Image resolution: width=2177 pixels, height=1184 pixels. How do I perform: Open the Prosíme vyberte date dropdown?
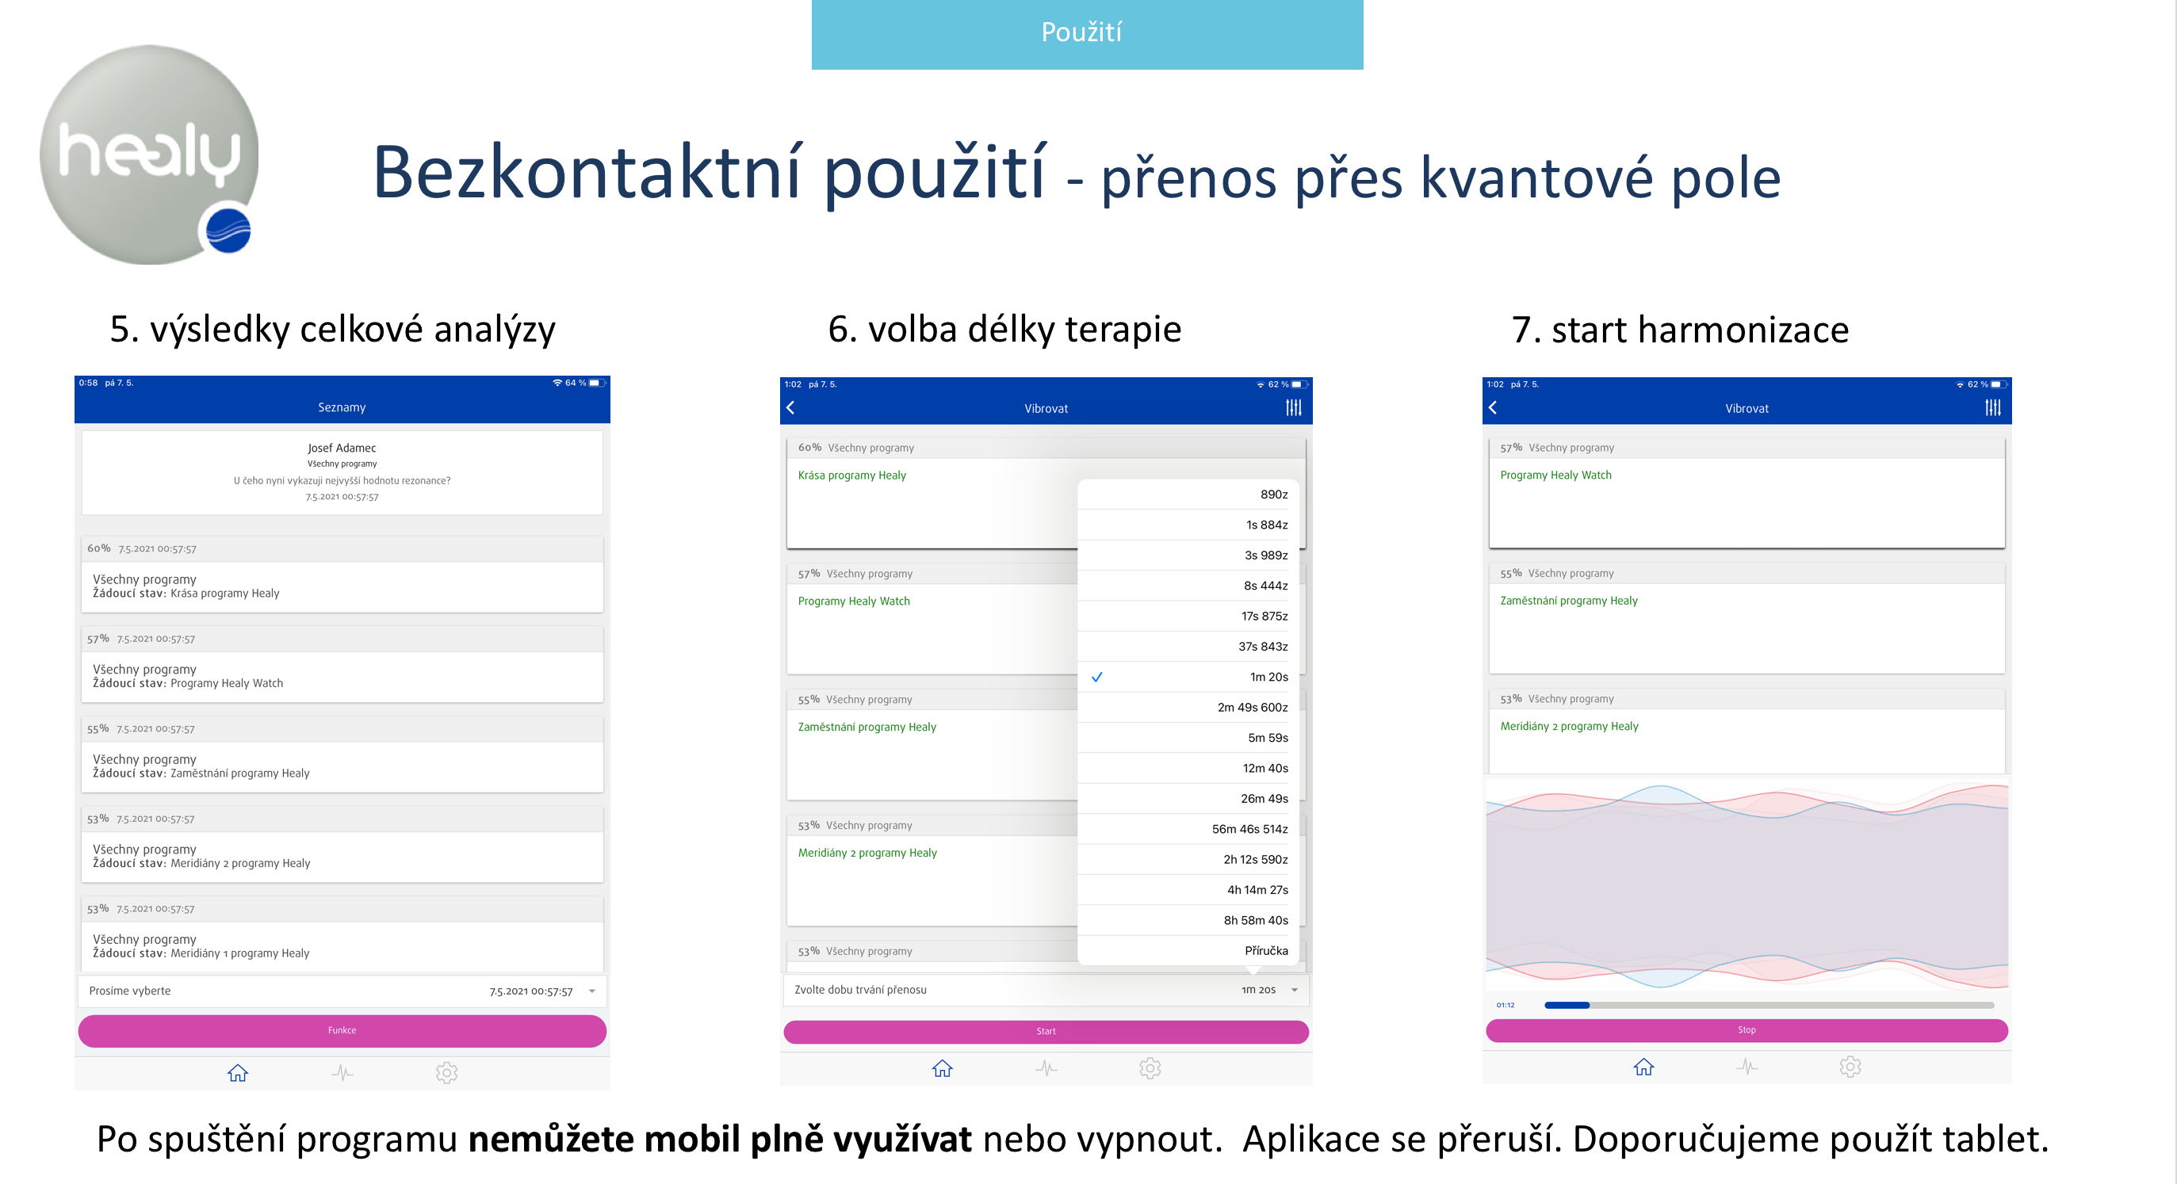click(342, 991)
